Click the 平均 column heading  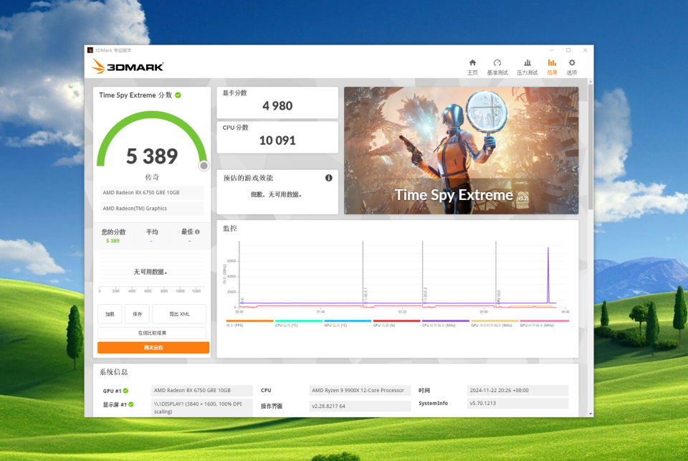[152, 232]
